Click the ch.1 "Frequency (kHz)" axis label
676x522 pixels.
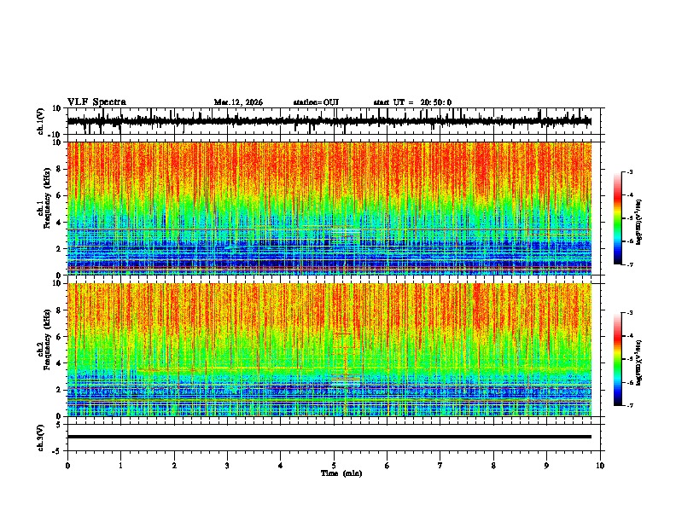[47, 198]
